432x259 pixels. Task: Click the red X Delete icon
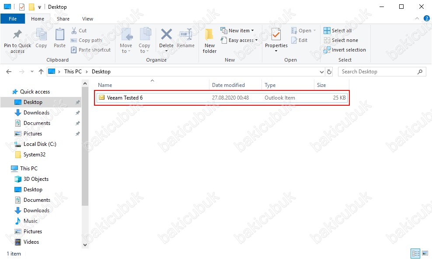167,35
